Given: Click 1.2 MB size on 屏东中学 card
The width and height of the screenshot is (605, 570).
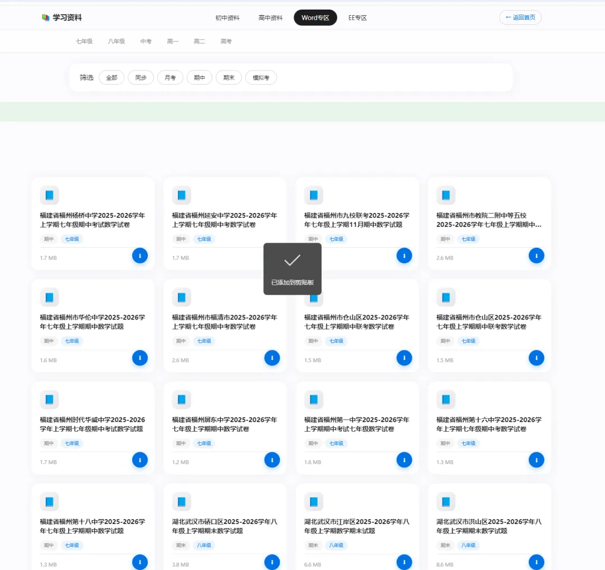Looking at the screenshot, I should click(x=180, y=462).
